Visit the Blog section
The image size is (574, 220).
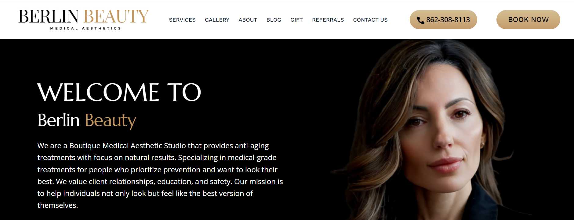pyautogui.click(x=274, y=20)
